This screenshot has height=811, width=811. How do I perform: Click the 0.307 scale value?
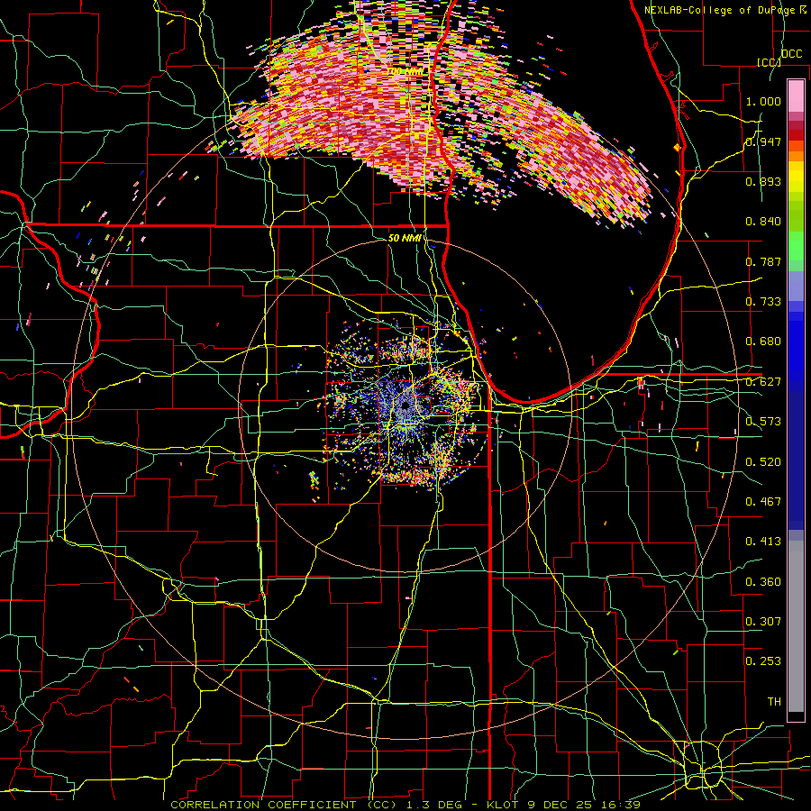(763, 622)
